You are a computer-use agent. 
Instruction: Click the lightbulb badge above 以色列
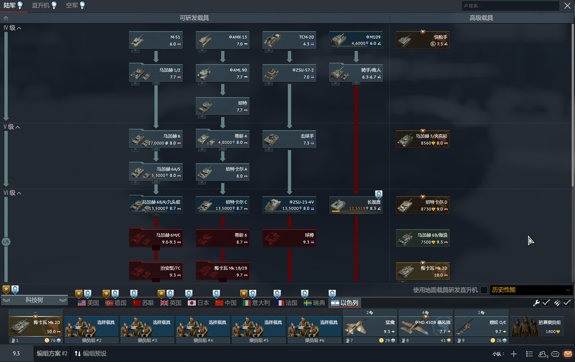tap(332, 294)
